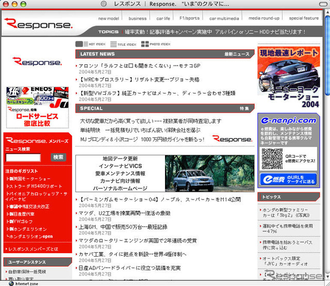The width and height of the screenshot is (330, 286).
Task: Open the car multimedia tab
Action: click(224, 19)
